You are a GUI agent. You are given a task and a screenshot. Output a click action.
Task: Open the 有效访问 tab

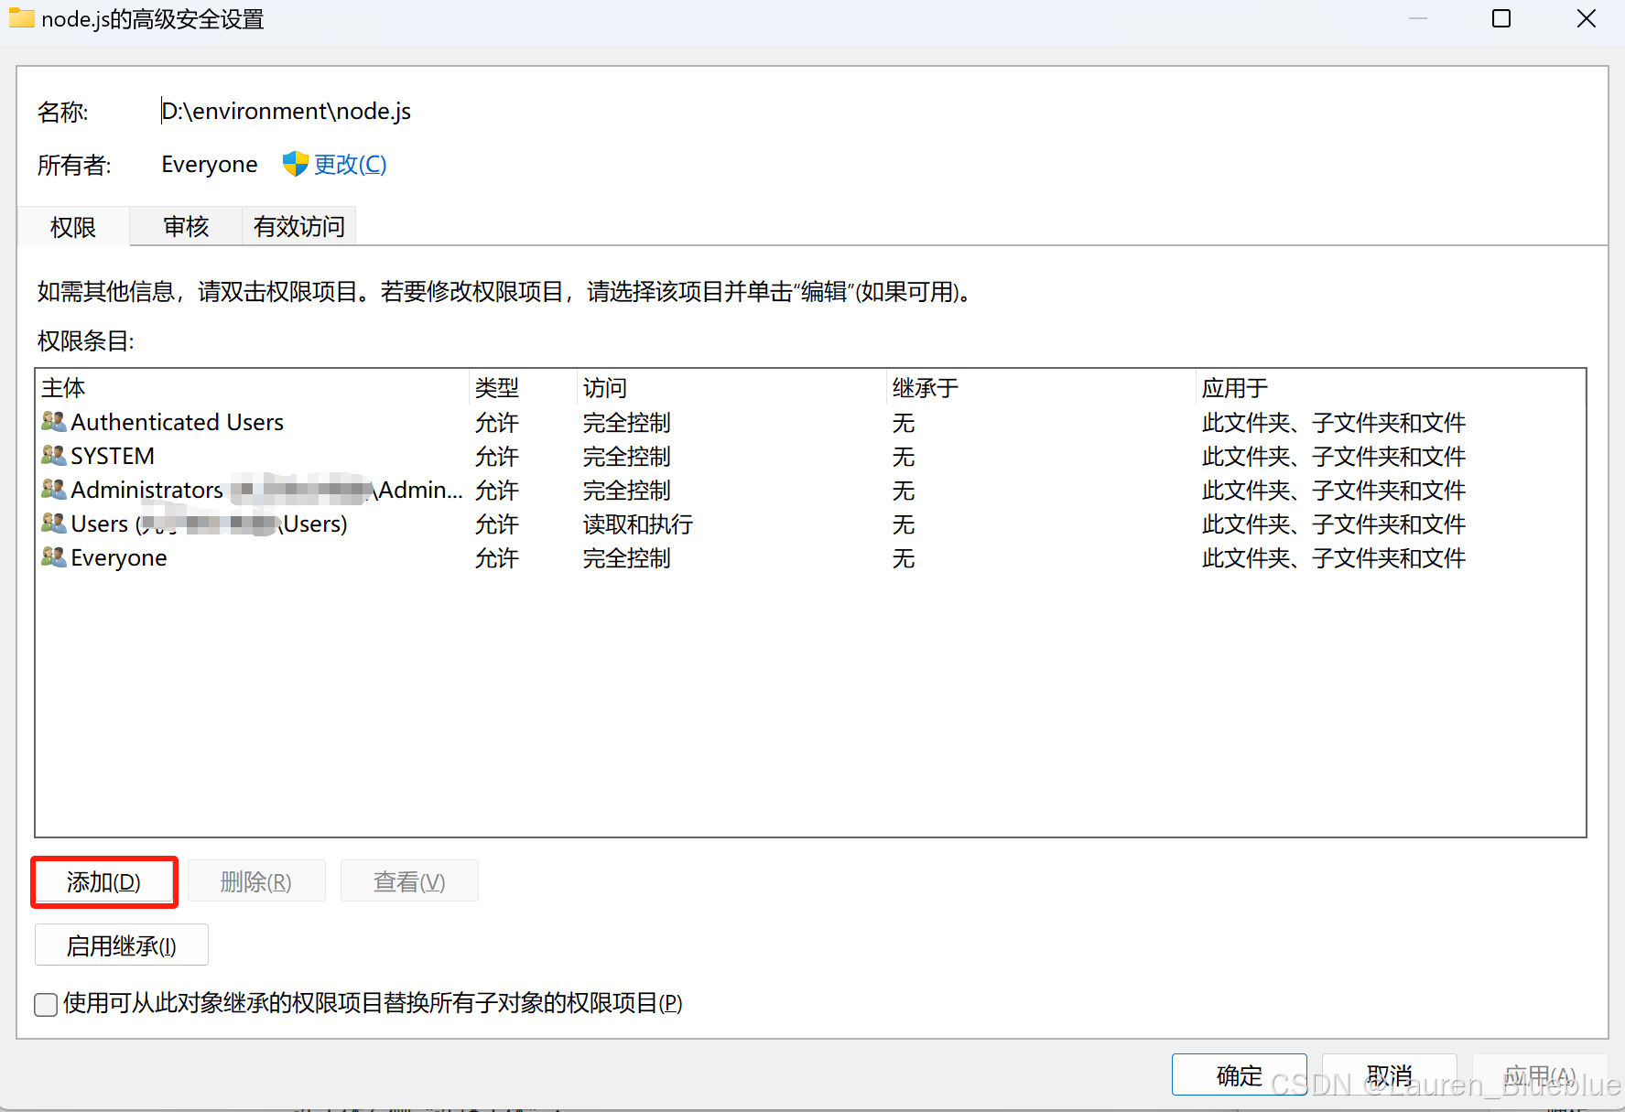[298, 226]
